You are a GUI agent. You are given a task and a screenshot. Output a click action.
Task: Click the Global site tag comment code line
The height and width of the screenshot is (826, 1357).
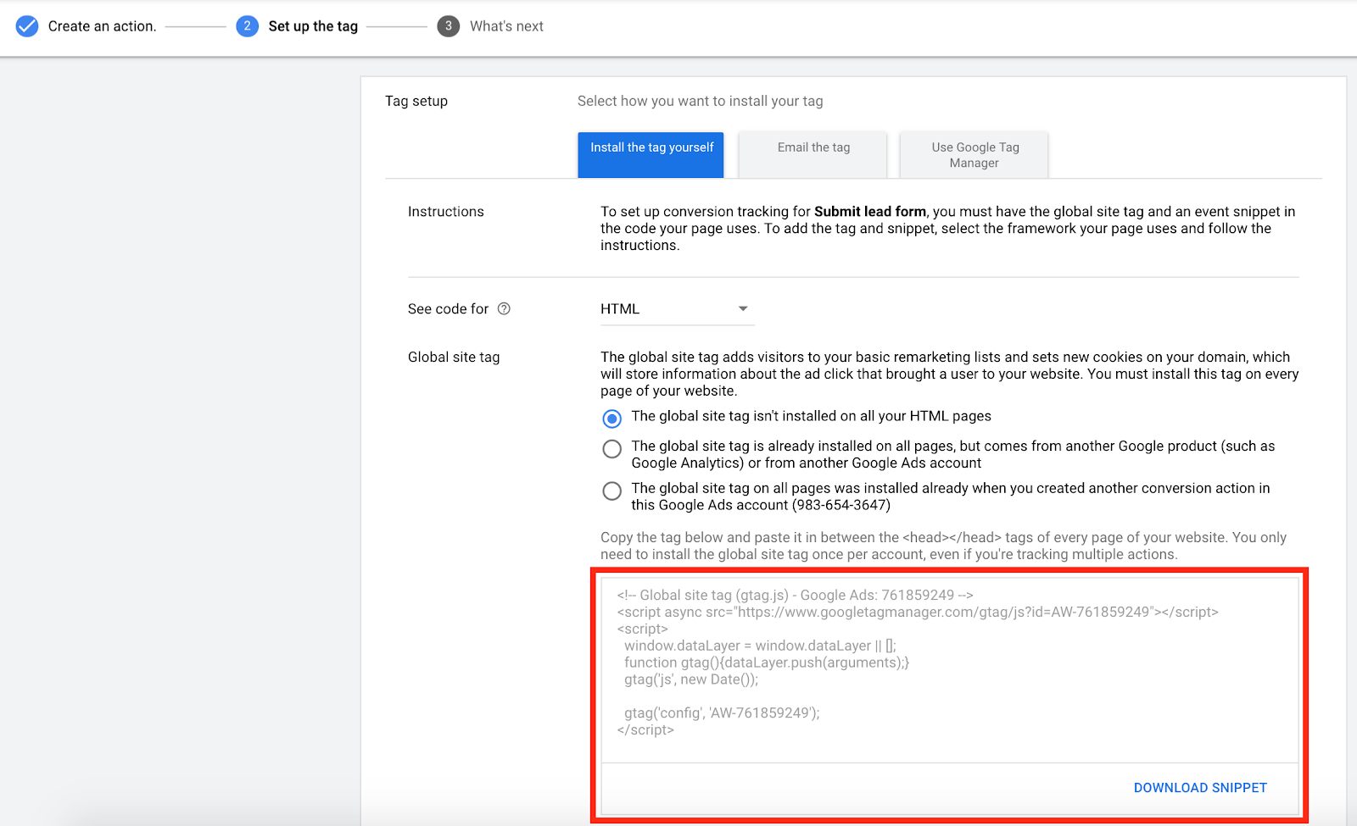point(796,595)
